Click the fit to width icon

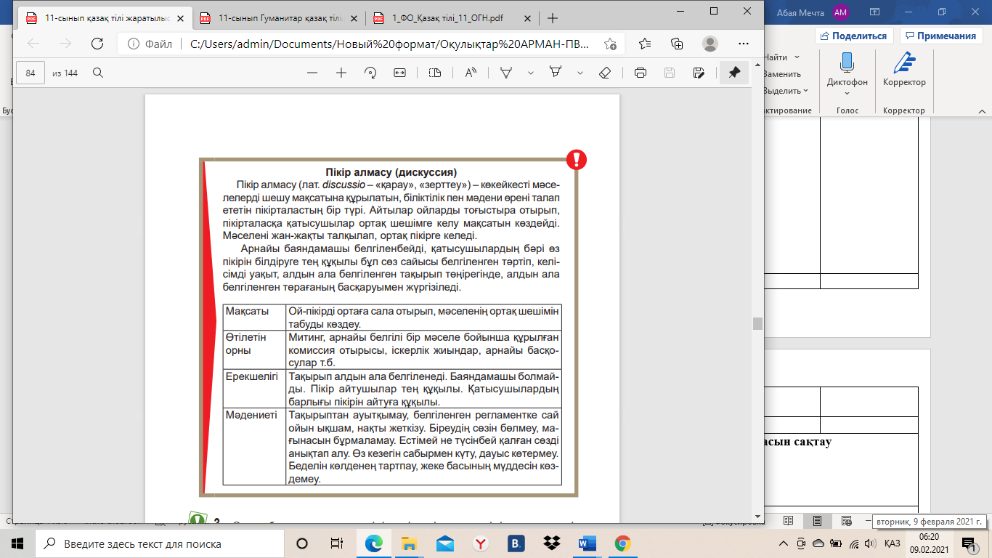tap(399, 73)
